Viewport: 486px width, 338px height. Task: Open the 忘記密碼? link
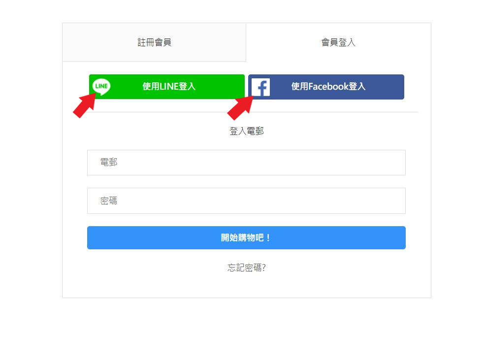(x=246, y=268)
